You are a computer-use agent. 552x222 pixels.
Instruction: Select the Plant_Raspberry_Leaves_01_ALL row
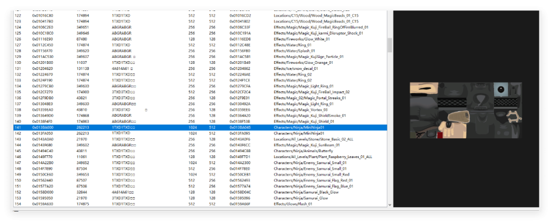coord(200,157)
